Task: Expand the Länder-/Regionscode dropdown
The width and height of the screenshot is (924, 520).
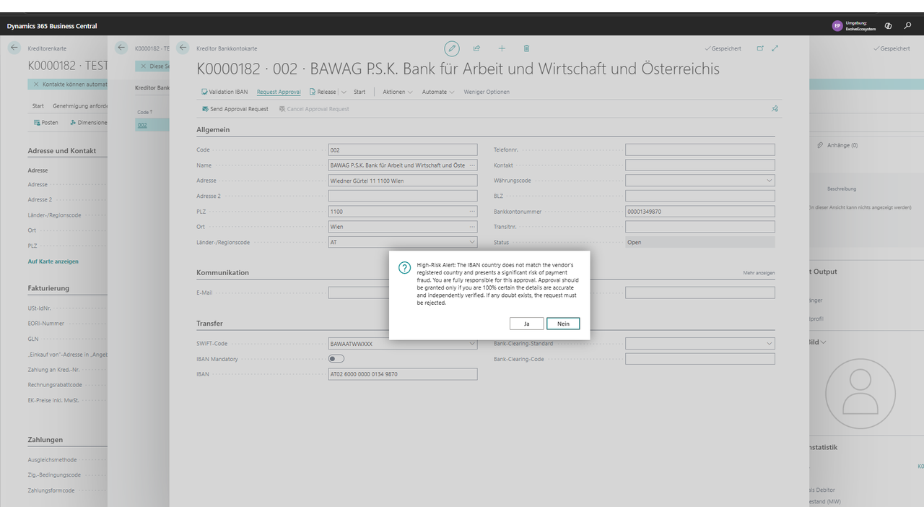Action: 472,242
